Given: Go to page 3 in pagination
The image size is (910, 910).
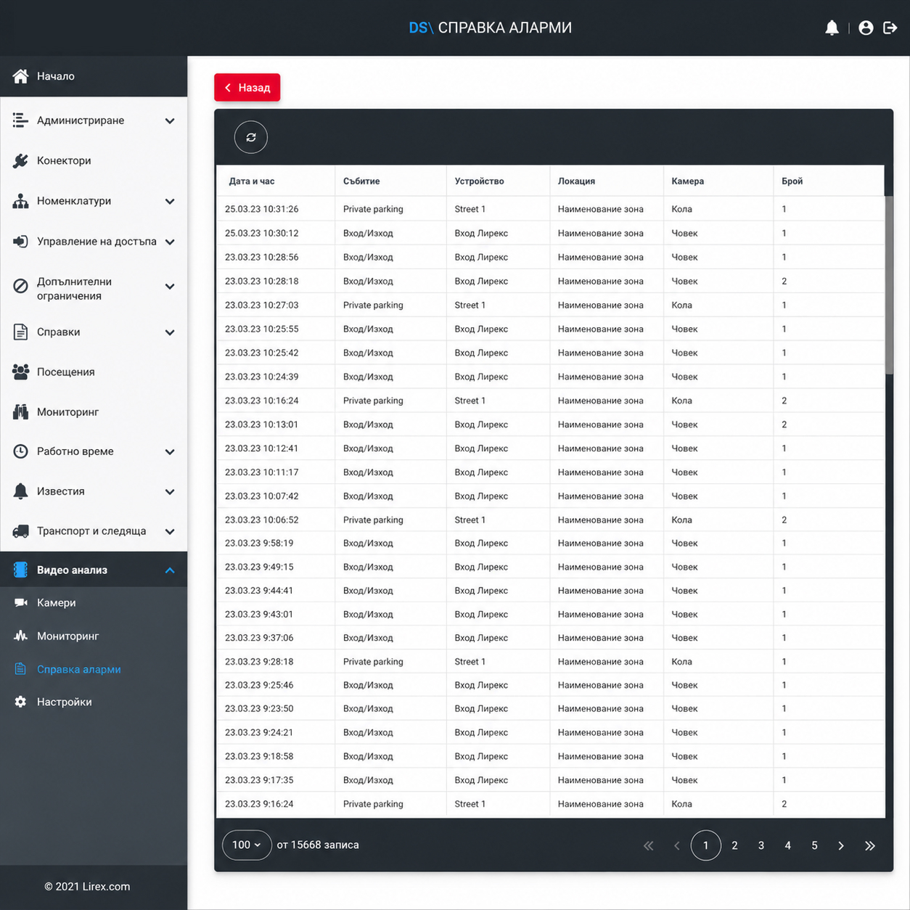Looking at the screenshot, I should coord(761,845).
